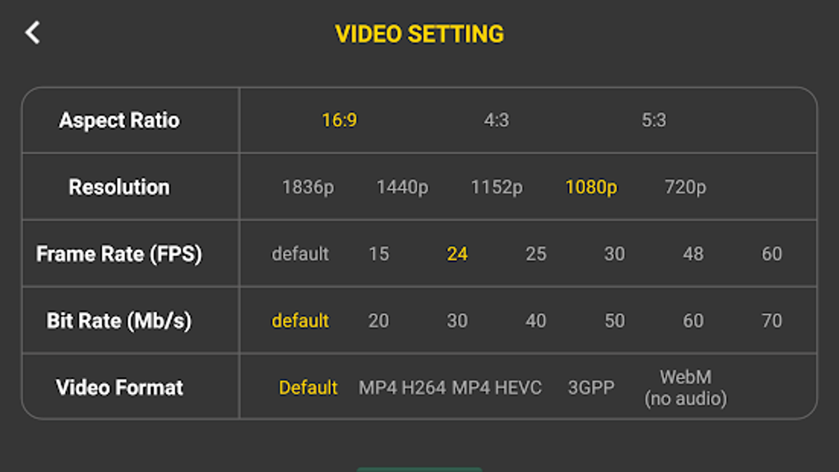The image size is (839, 472).
Task: Select 15 FPS frame rate
Action: tap(379, 253)
